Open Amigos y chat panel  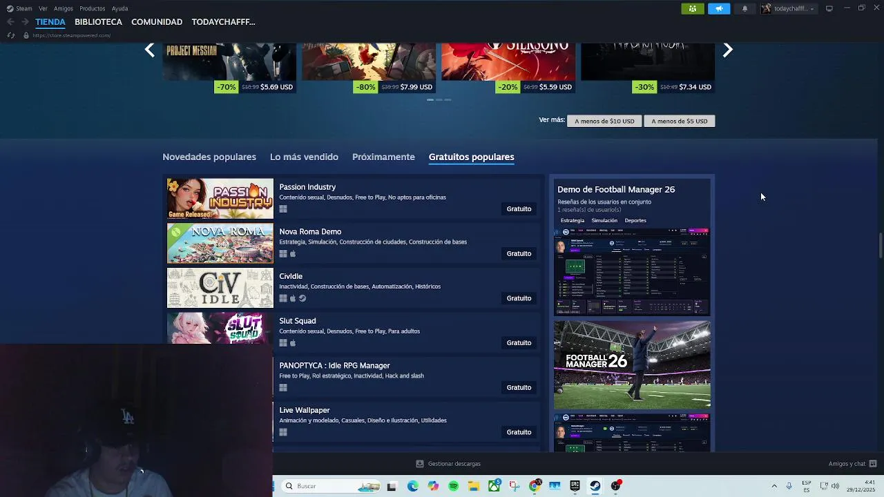click(x=852, y=464)
